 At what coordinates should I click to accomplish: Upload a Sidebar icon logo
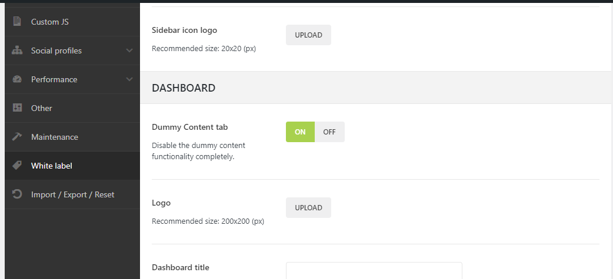[308, 35]
